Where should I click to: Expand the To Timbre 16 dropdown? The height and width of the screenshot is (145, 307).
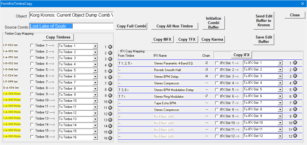click(x=95, y=137)
